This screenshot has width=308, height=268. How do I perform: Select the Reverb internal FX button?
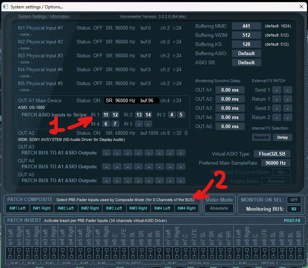point(261,137)
